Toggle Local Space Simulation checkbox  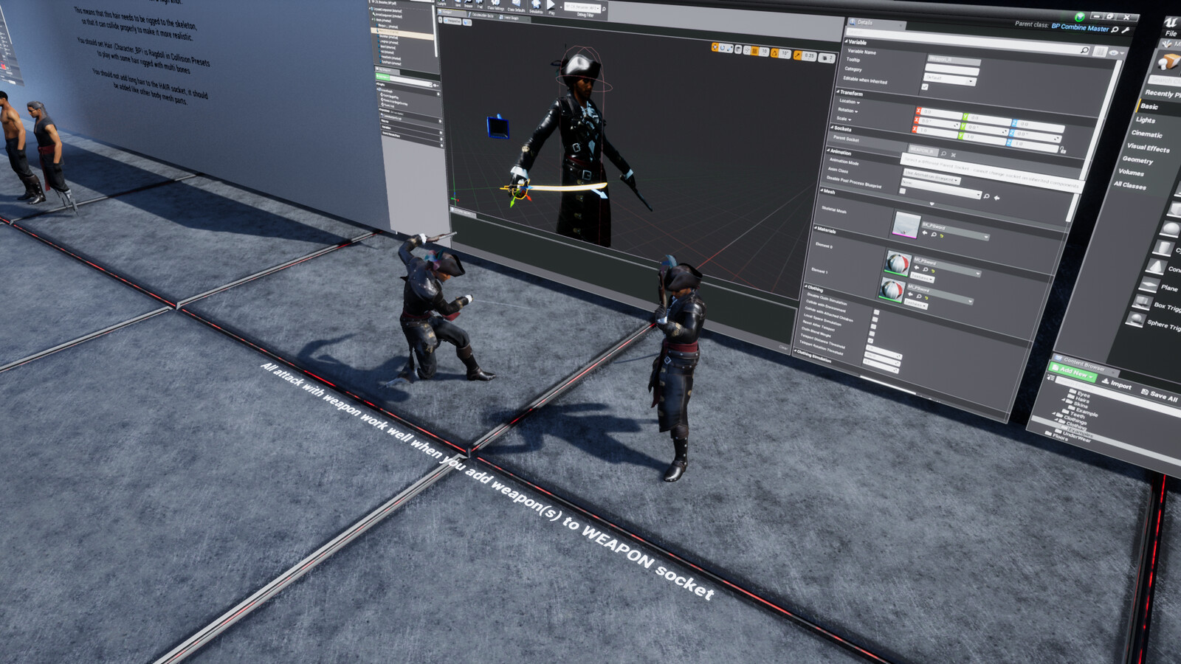872,333
